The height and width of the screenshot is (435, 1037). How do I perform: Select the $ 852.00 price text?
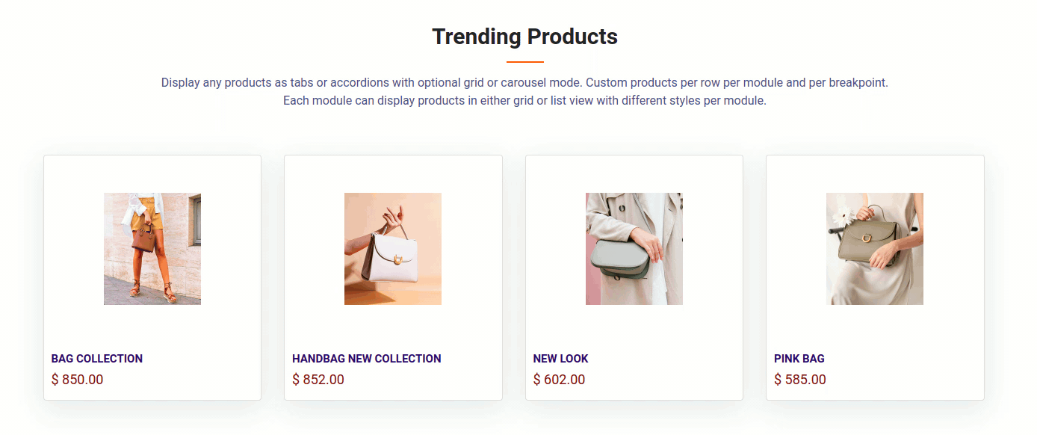(x=318, y=380)
